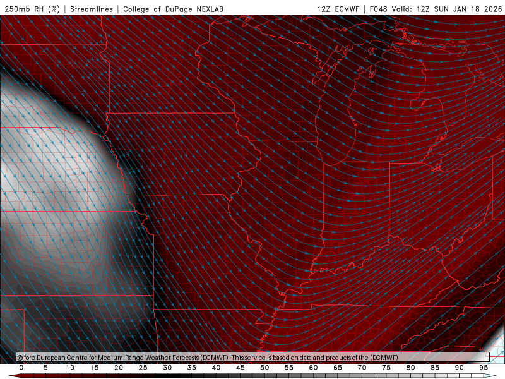
Task: Click the "60" tick label on the color scale
Action: [x=313, y=368]
